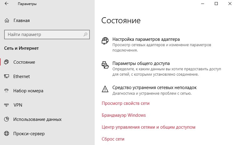Click the dial-up icon beside Набор номера
This screenshot has height=145, width=235.
point(7,90)
